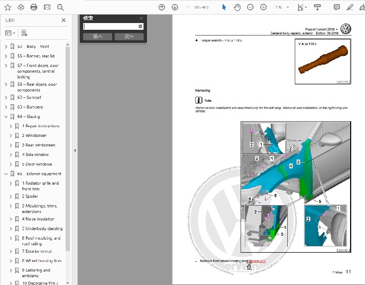
Task: Print the document using printer icon
Action: pyautogui.click(x=34, y=7)
